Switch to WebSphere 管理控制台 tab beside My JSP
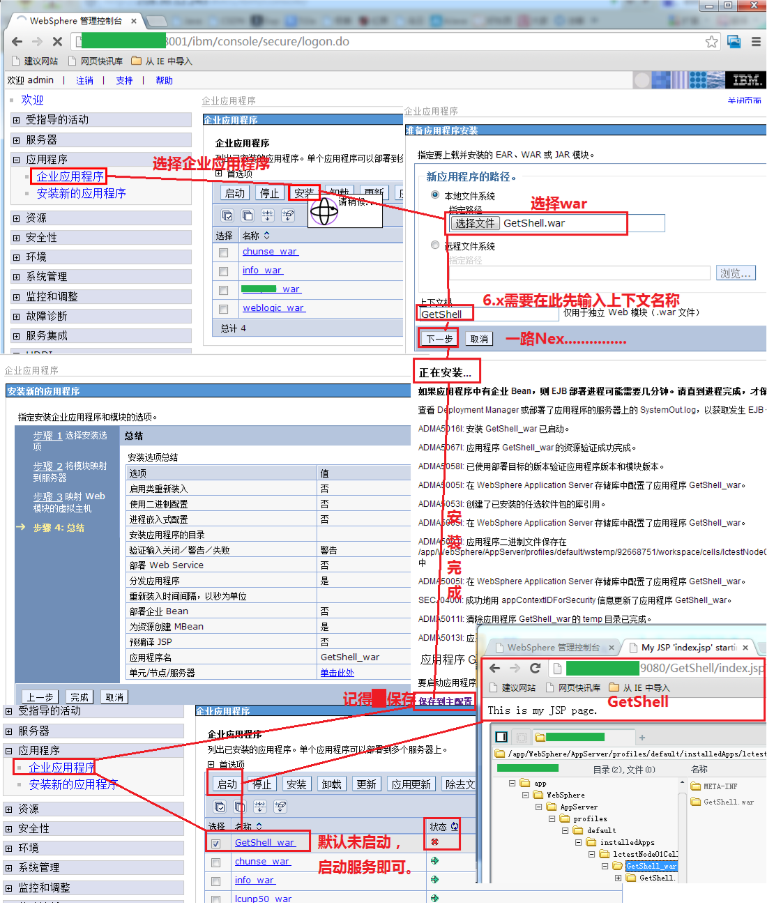 pyautogui.click(x=553, y=648)
